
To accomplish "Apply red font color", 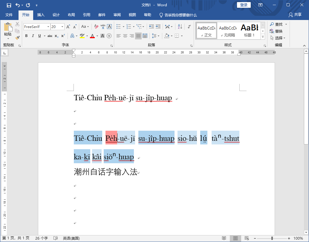I will click(92, 36).
